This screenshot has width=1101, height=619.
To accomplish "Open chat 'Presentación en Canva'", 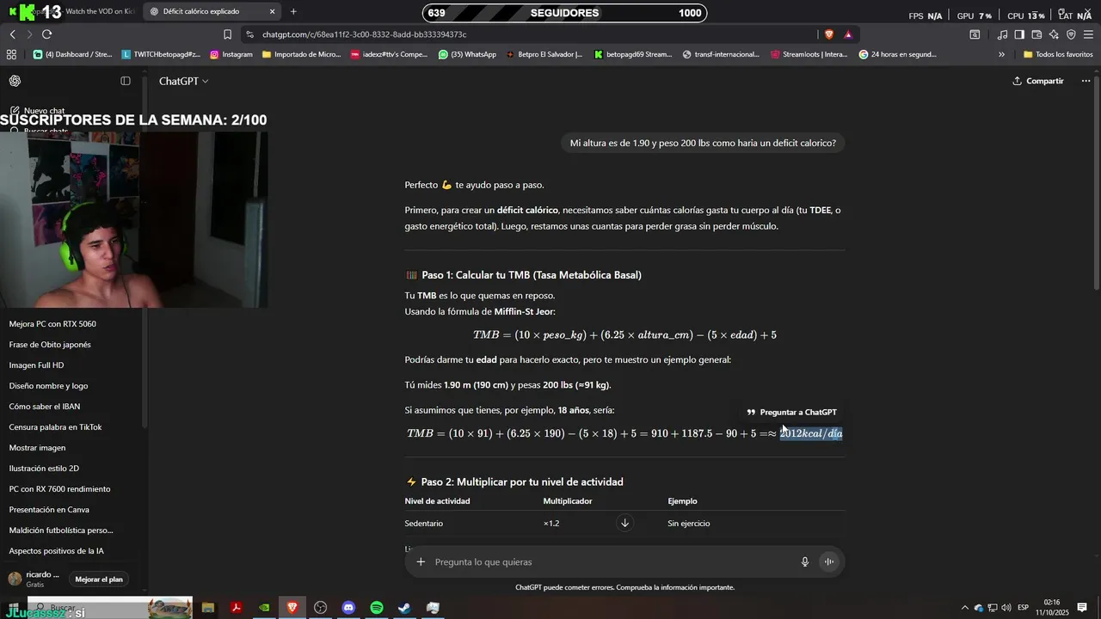I will click(49, 510).
